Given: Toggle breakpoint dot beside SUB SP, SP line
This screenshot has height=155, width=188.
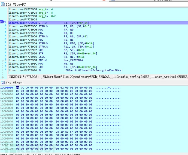Looking at the screenshot, I should pyautogui.click(x=5, y=49).
